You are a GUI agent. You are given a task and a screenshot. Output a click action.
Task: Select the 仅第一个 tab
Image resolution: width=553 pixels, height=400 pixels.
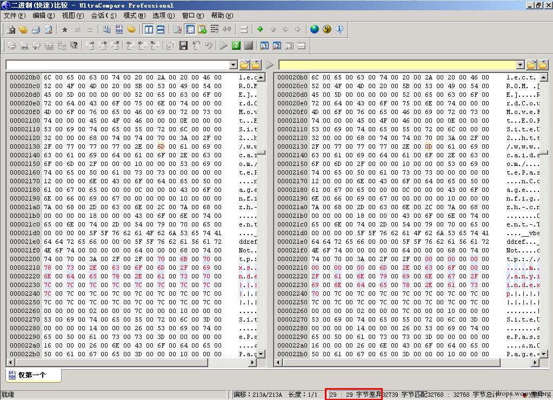(x=33, y=375)
